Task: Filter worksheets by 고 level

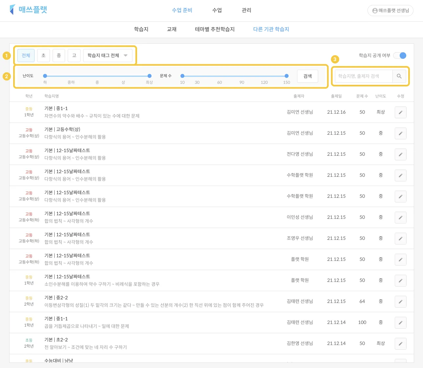Action: tap(74, 56)
